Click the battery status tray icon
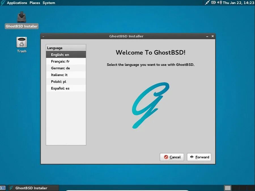This screenshot has height=191, width=255. pos(213,3)
